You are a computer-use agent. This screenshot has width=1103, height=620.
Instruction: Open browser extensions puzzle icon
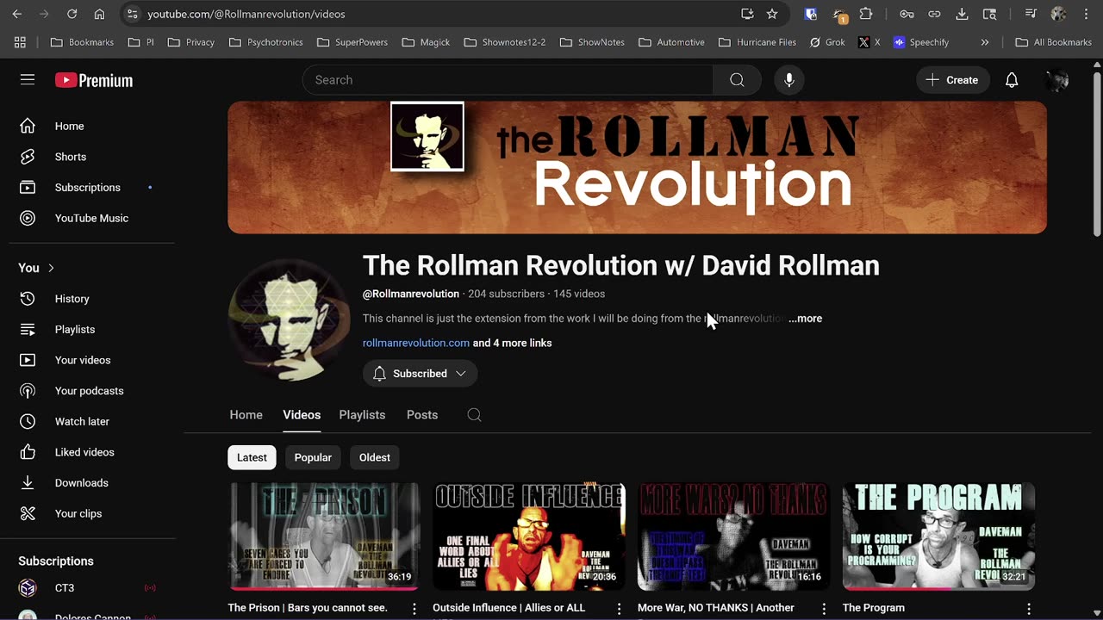866,14
